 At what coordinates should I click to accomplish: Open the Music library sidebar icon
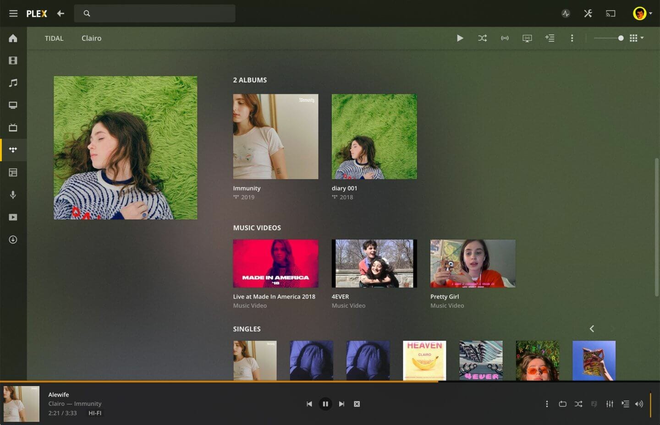click(x=13, y=83)
